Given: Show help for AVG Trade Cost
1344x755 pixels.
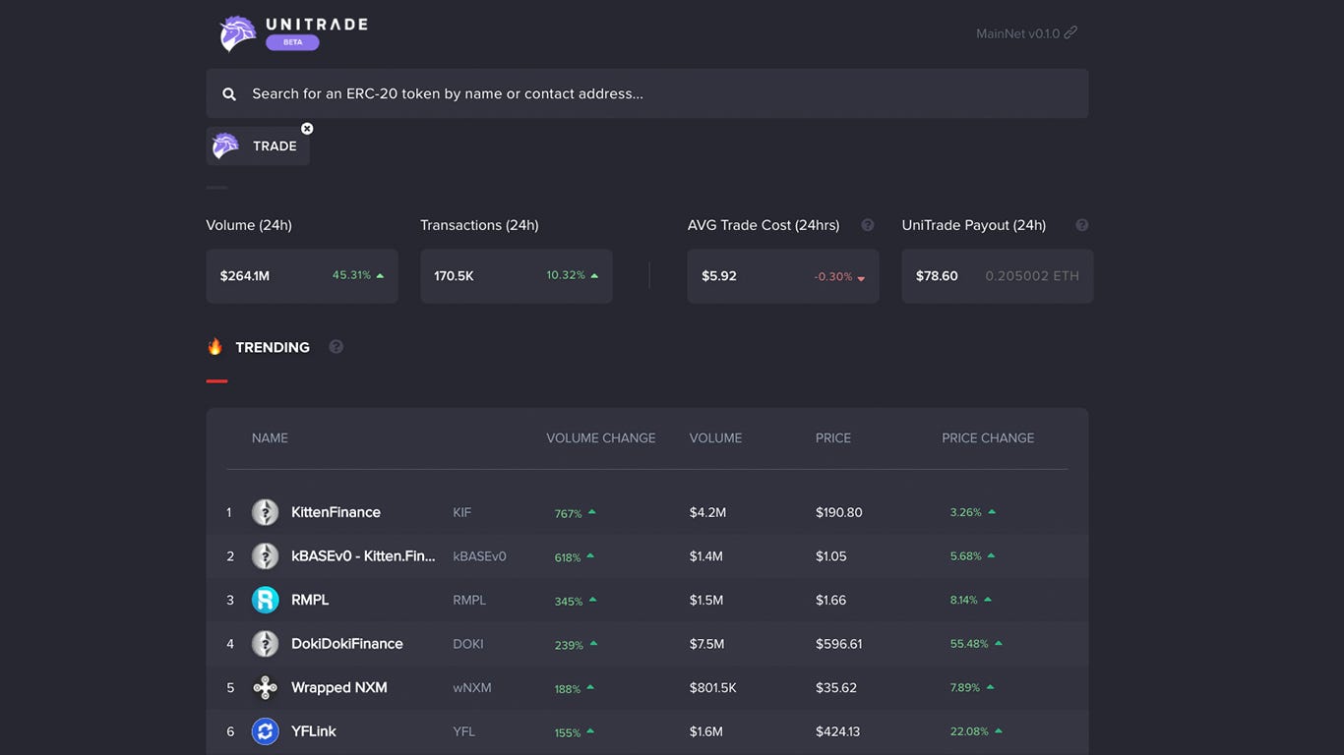Looking at the screenshot, I should coord(868,225).
